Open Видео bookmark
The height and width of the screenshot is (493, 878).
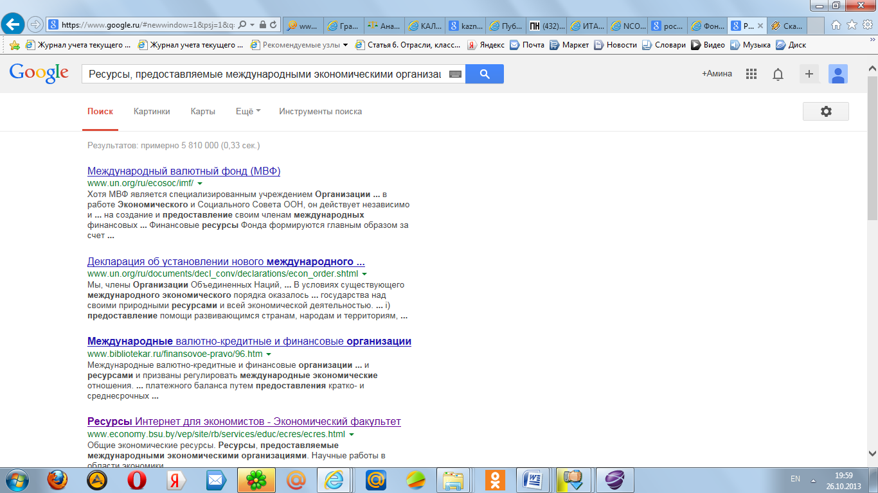tap(708, 45)
